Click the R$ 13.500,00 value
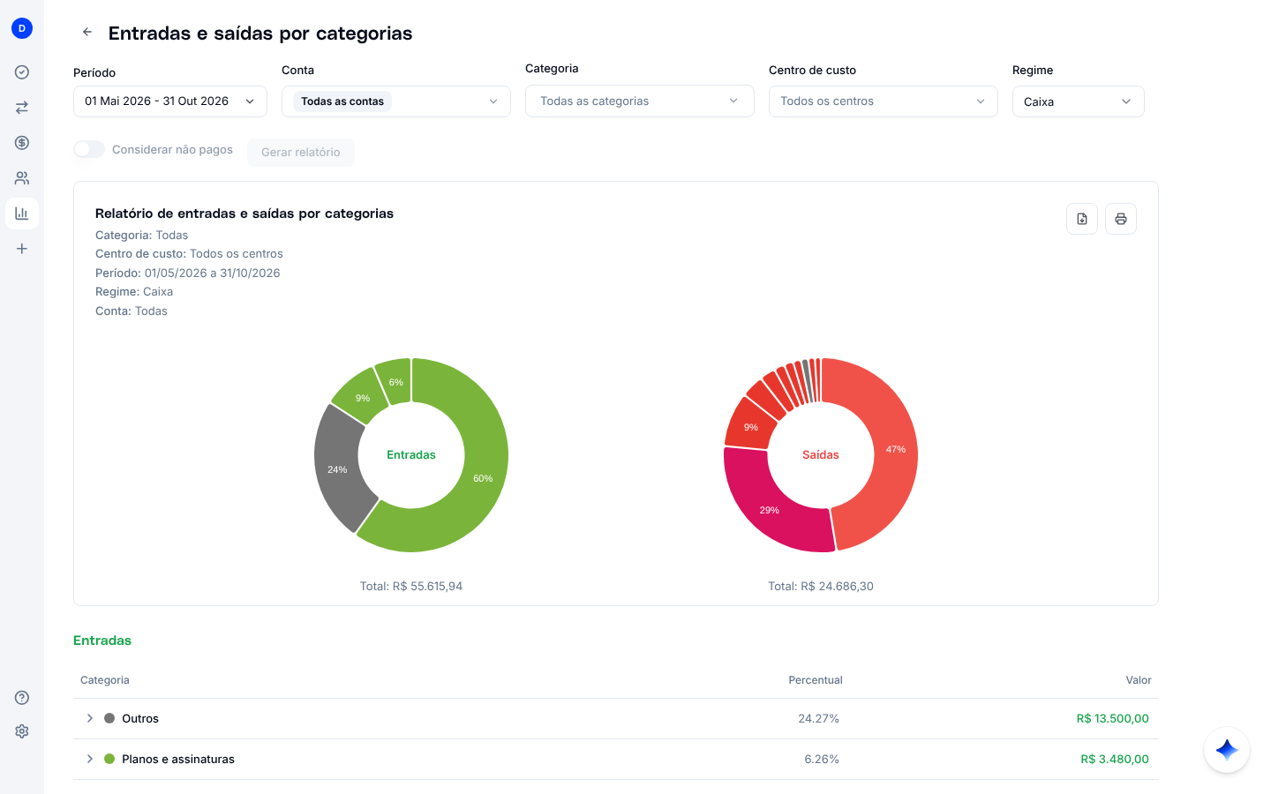The image size is (1271, 794). pyautogui.click(x=1113, y=718)
